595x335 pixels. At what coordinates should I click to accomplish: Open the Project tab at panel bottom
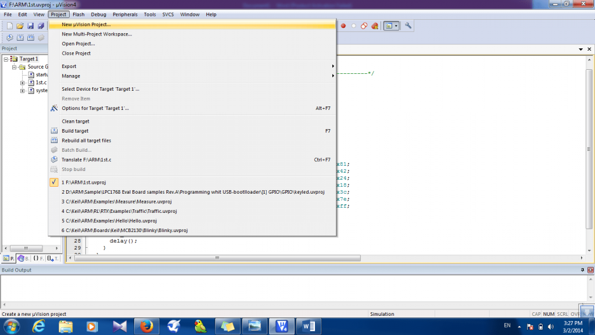click(8, 258)
